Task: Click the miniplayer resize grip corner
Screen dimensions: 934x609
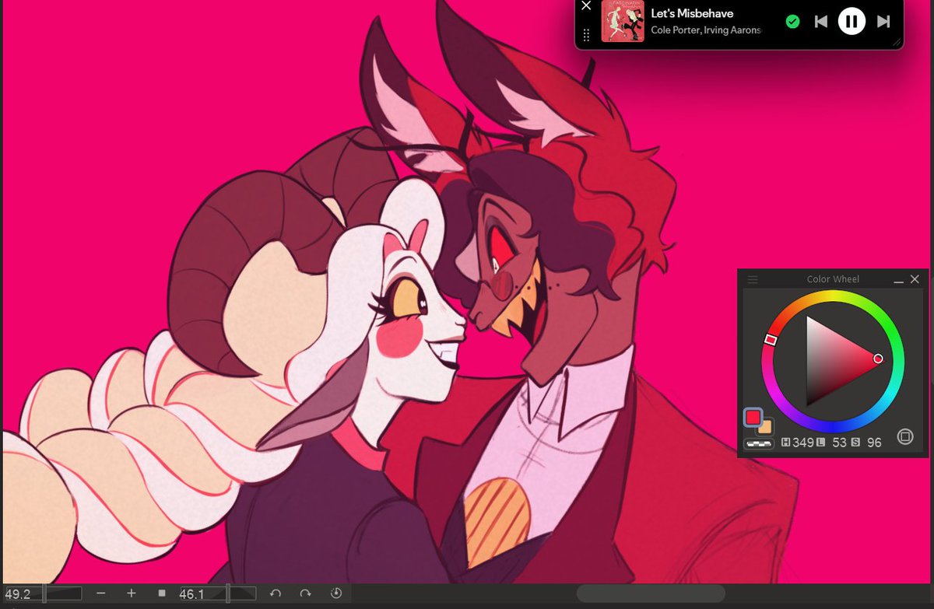Action: coord(897,42)
